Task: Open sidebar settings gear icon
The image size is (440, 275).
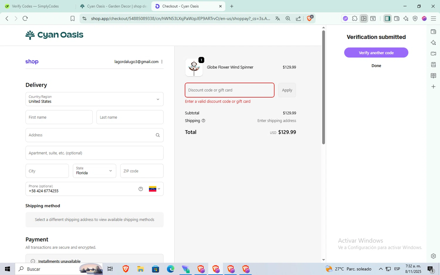Action: (x=433, y=256)
